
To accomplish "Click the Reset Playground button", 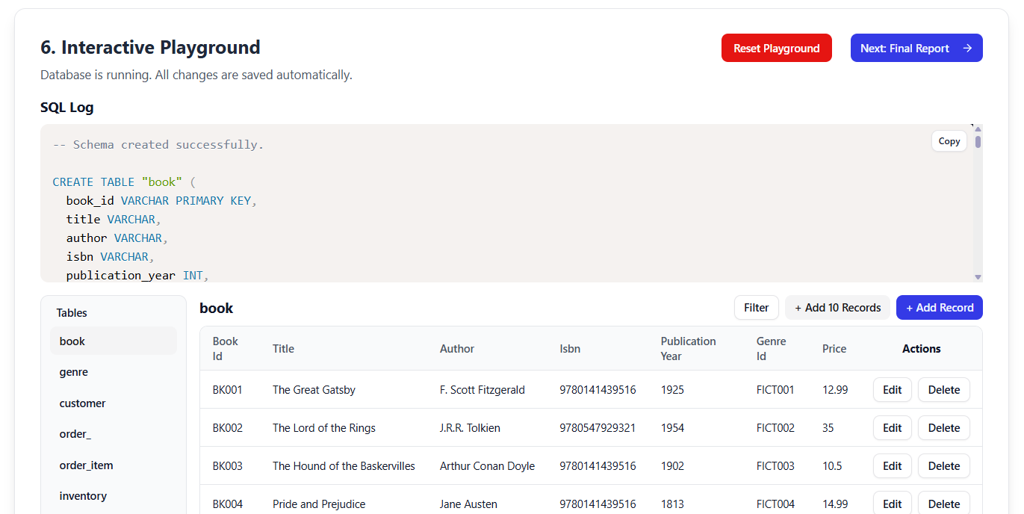I will coord(776,48).
